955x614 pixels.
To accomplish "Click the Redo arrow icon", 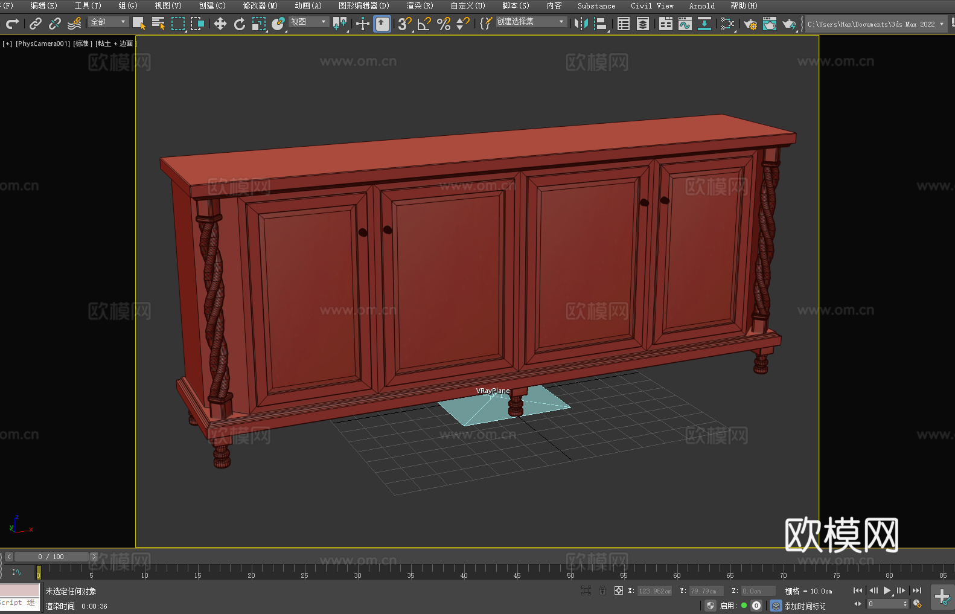I will pos(12,24).
